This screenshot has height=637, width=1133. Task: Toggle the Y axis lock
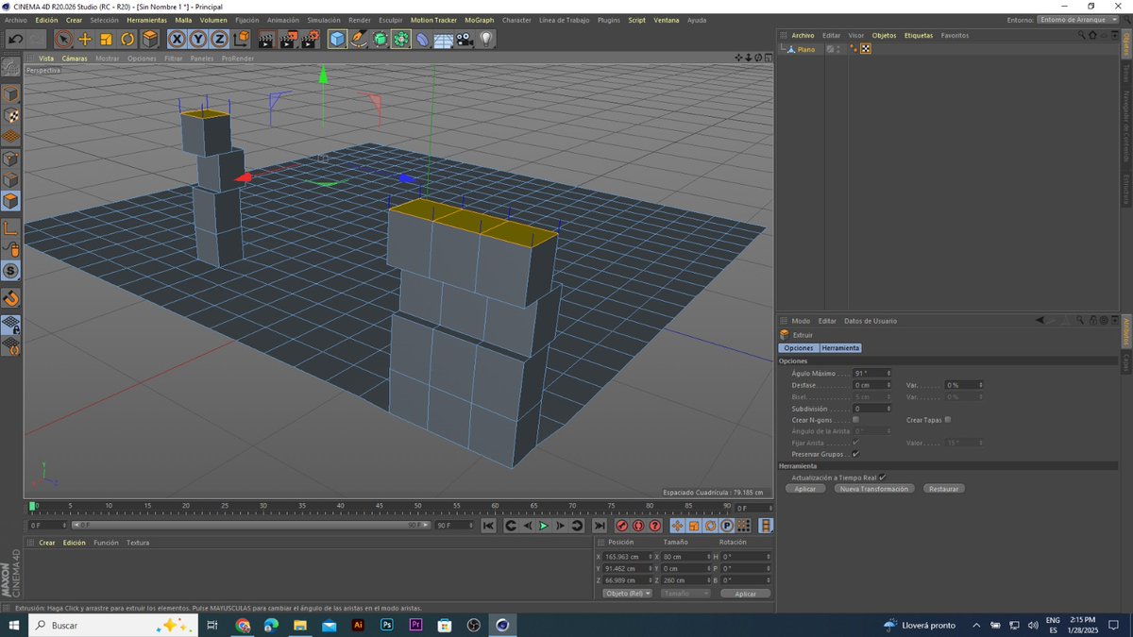[x=199, y=39]
